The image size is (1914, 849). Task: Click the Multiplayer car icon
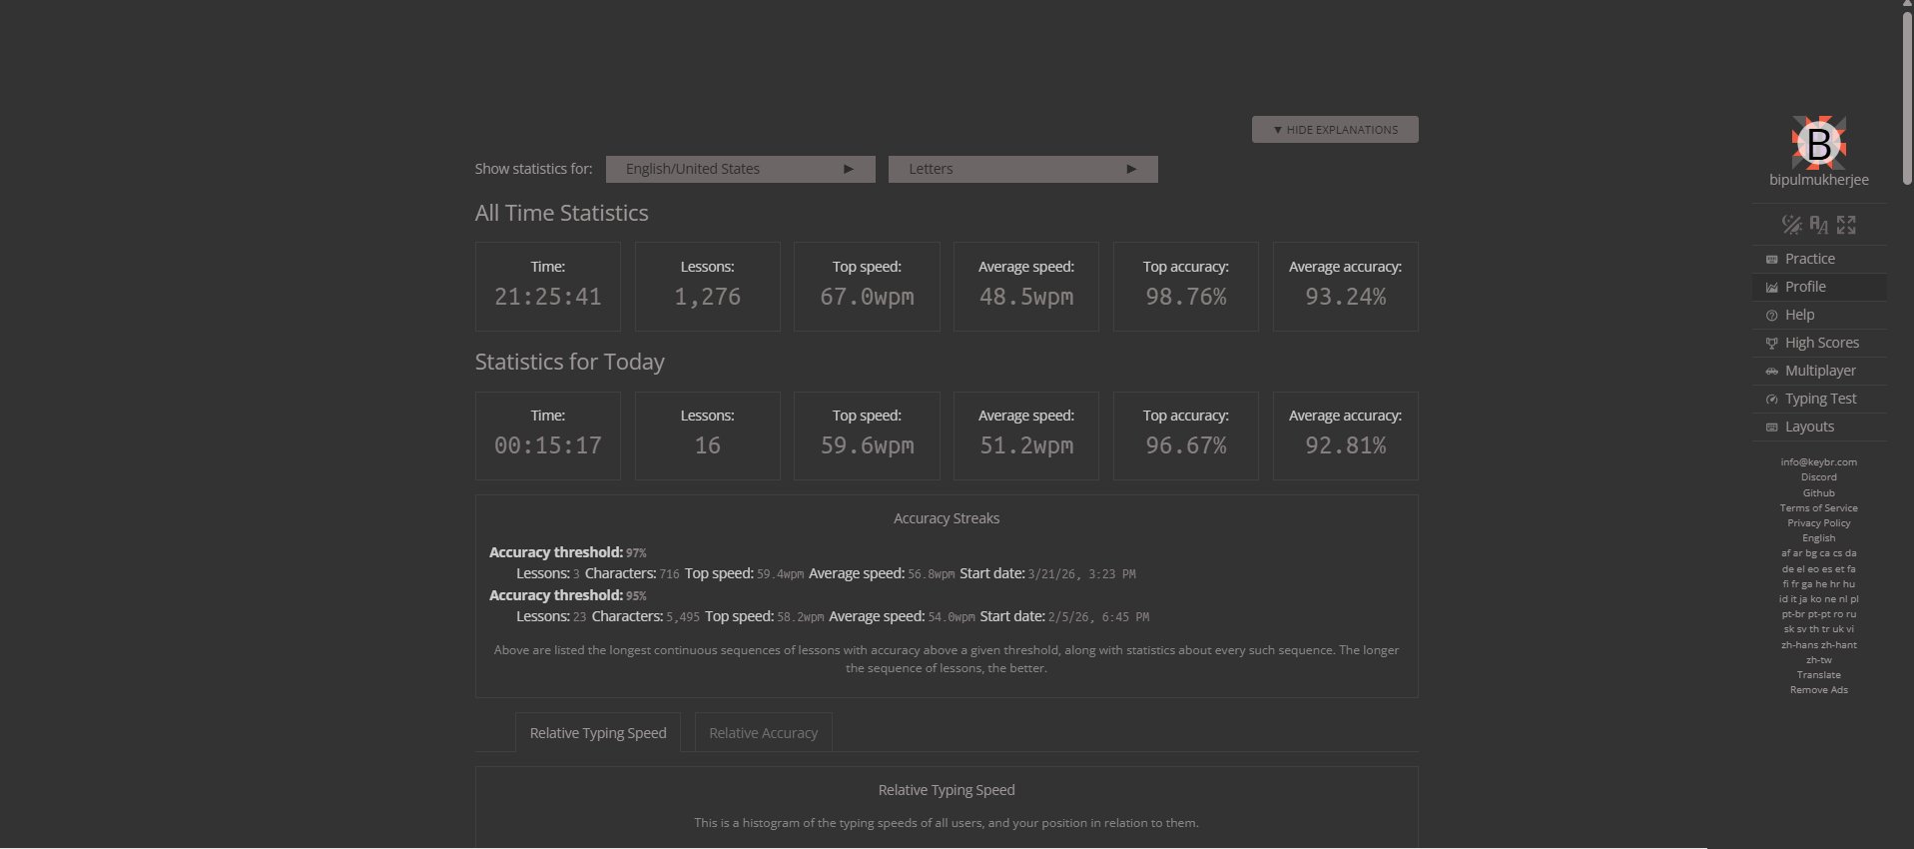[1772, 371]
